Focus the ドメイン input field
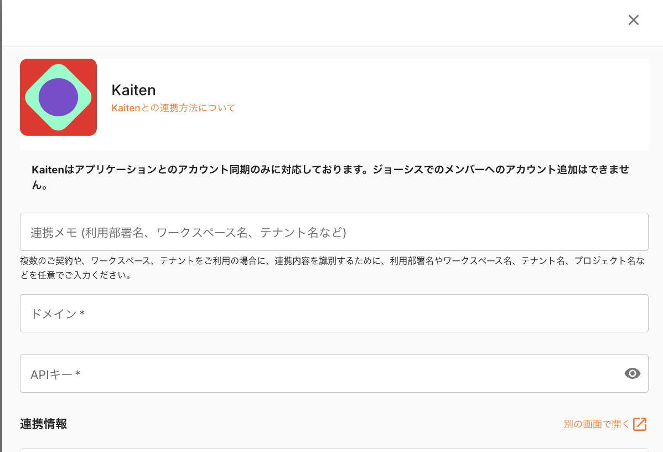The height and width of the screenshot is (452, 663). 334,314
